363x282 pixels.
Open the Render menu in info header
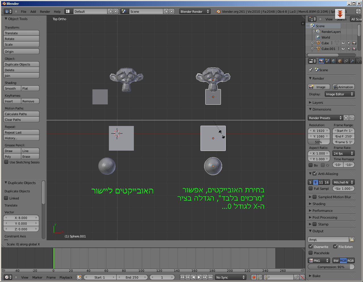[x=45, y=12]
